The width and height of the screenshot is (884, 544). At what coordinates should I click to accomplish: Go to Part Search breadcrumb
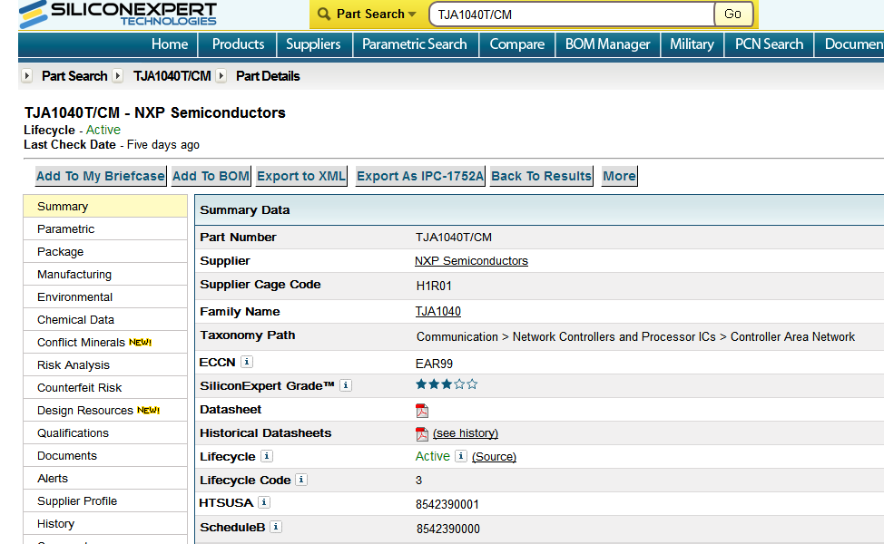pos(74,76)
